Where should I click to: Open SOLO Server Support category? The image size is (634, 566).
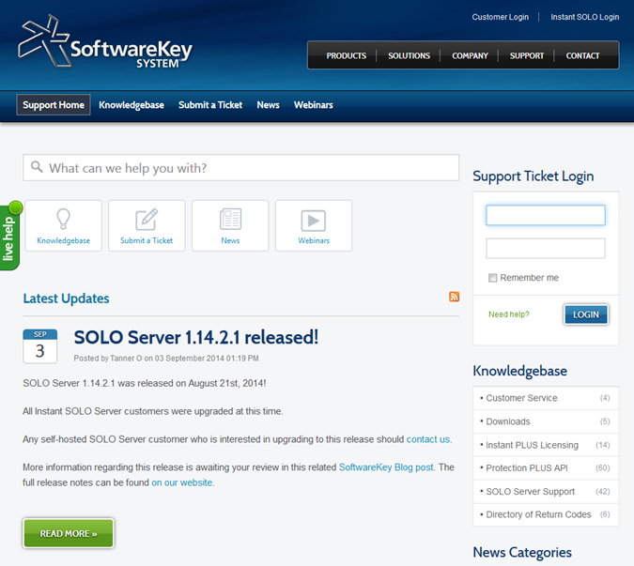coord(546,491)
